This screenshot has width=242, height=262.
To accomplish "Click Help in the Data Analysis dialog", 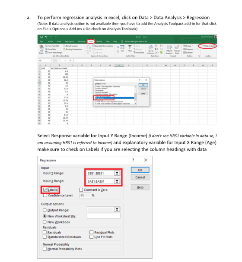I will [143, 94].
